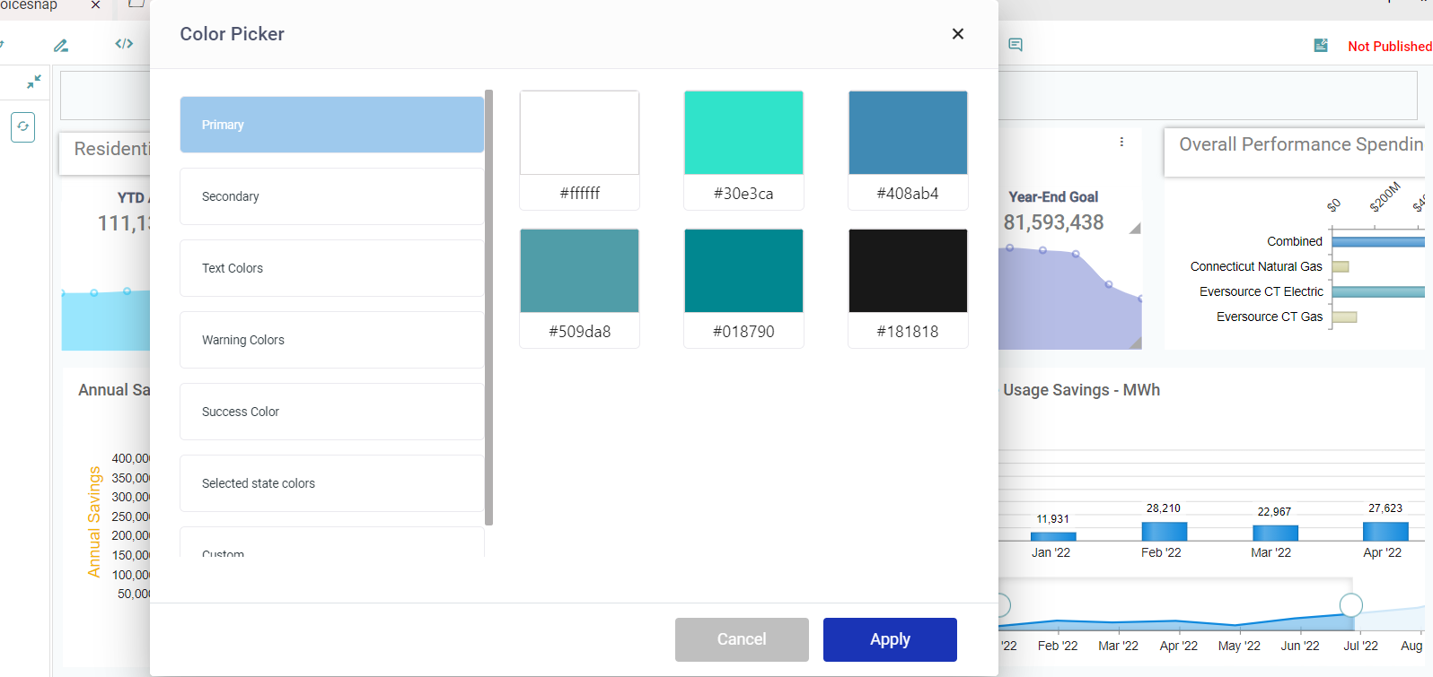Select the Primary color category
The height and width of the screenshot is (677, 1433).
pos(331,125)
